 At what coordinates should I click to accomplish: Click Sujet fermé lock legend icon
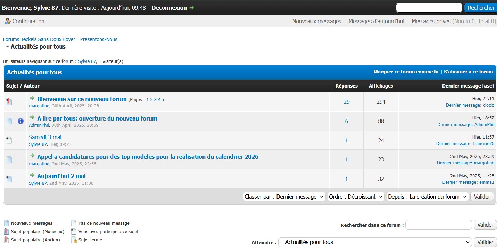point(74,240)
